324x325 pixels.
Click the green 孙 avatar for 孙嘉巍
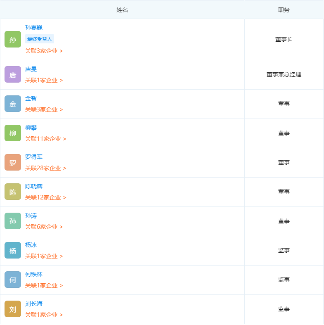[x=13, y=39]
